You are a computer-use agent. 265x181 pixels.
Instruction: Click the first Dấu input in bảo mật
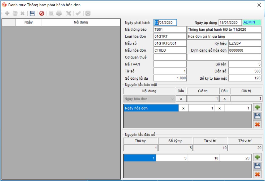click(x=181, y=99)
